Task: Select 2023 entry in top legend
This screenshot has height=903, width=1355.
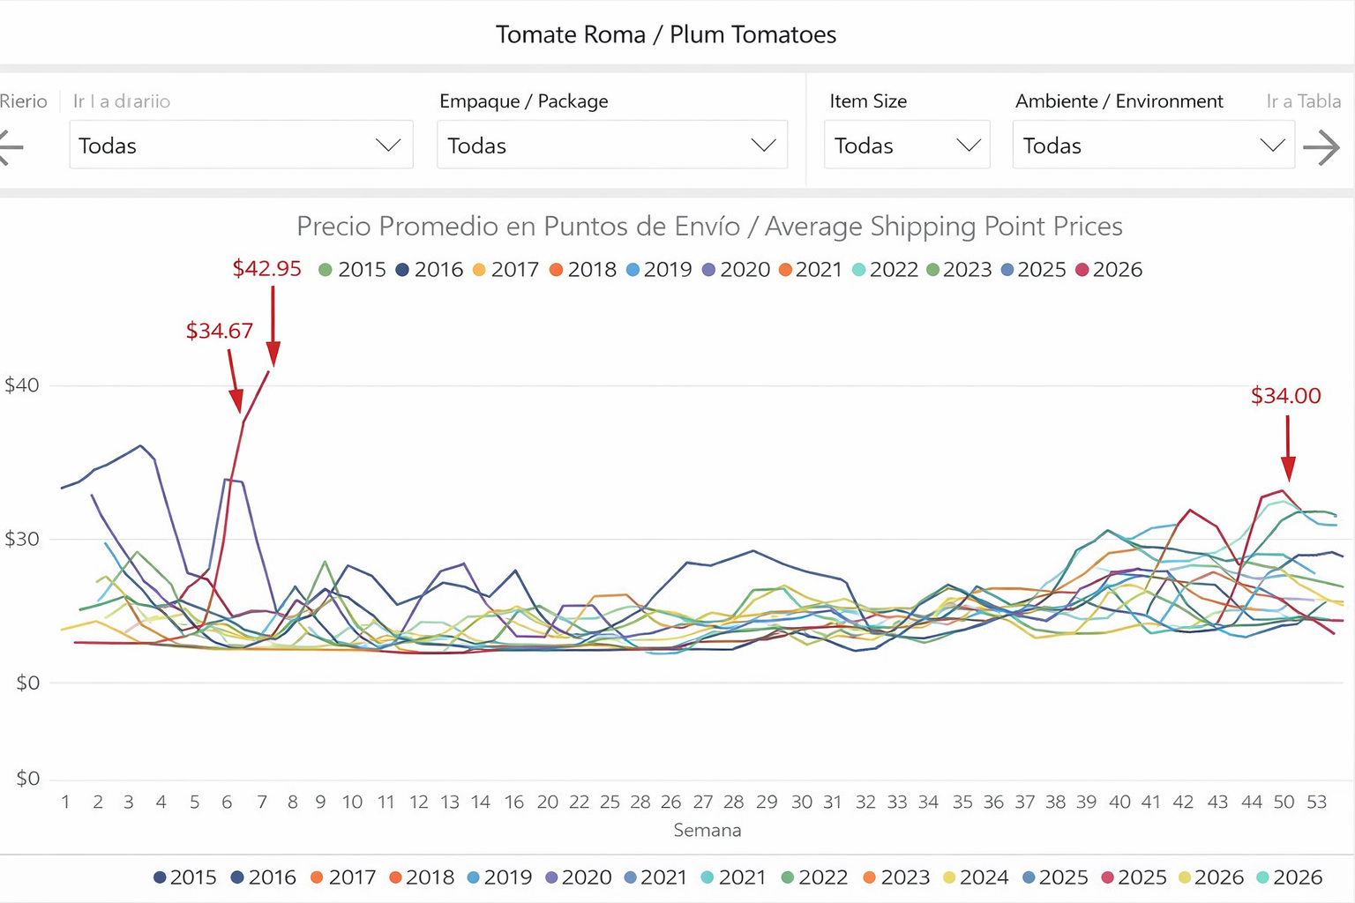Action: coord(959,270)
